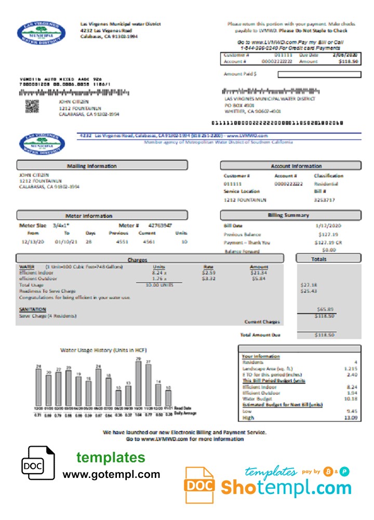This screenshot has width=374, height=520.
Task: Select the ETO for this period value 2.40
Action: [352, 374]
